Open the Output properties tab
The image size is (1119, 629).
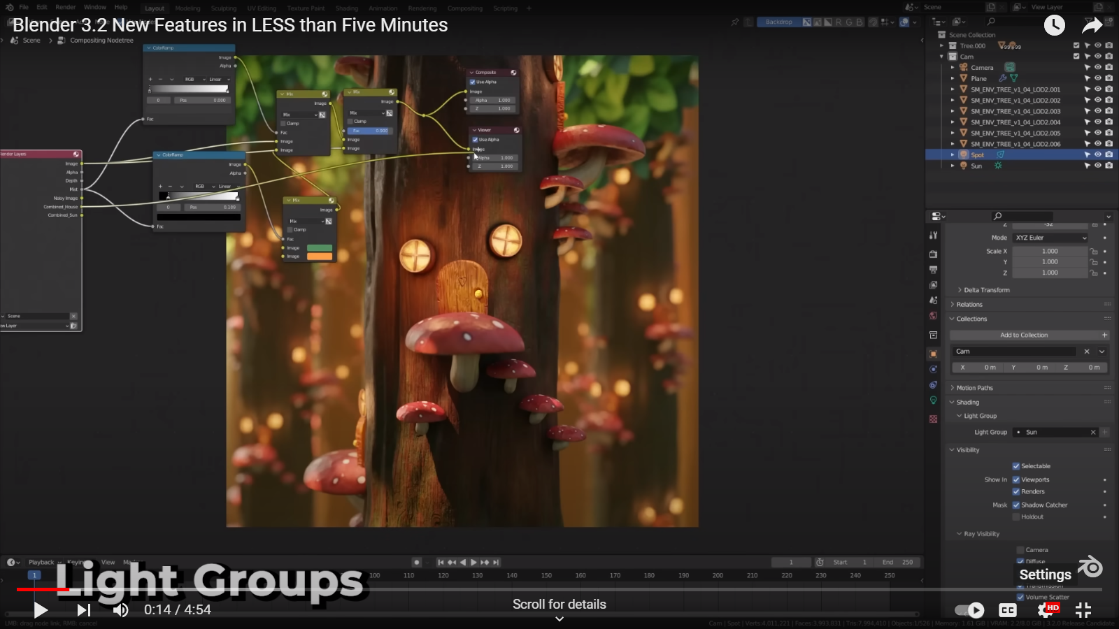tap(933, 269)
